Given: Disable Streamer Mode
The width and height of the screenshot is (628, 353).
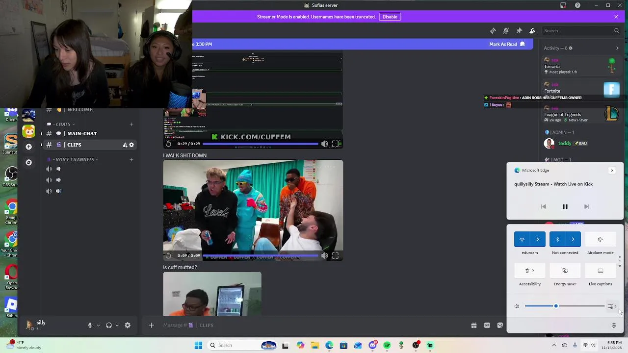Looking at the screenshot, I should [x=390, y=17].
